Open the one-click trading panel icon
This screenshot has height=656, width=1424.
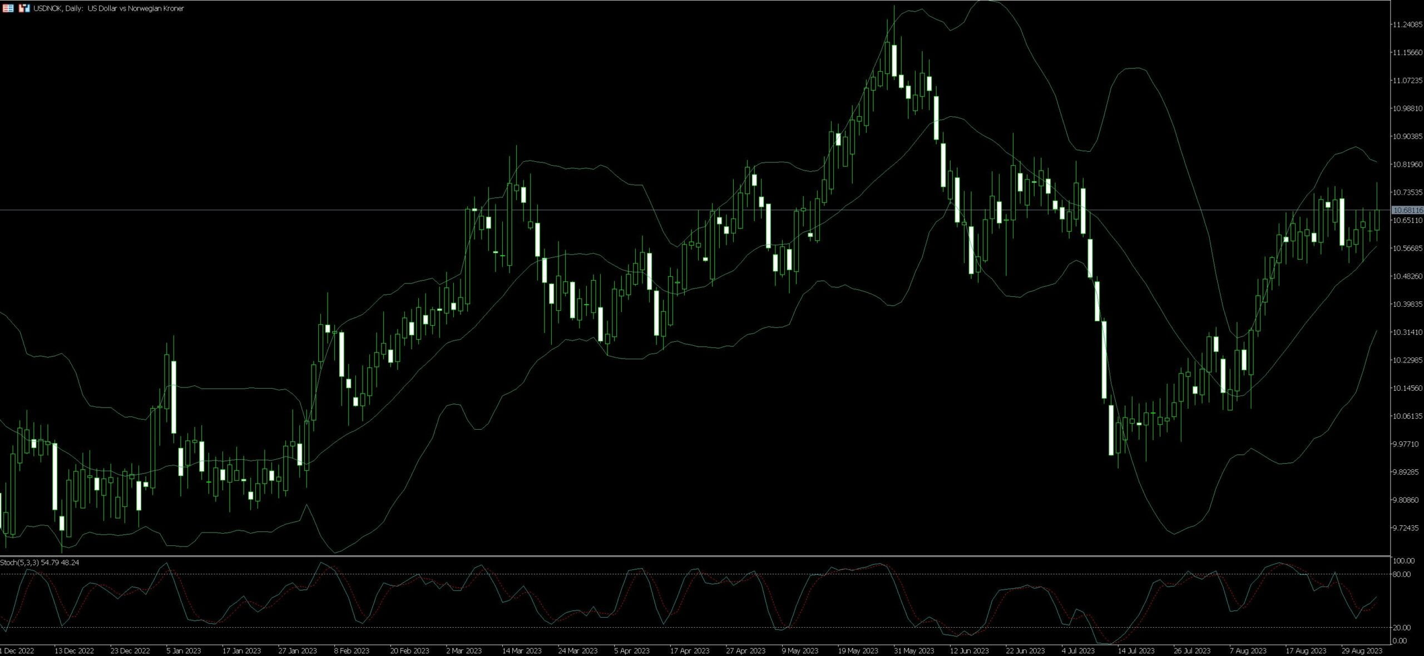pos(8,8)
